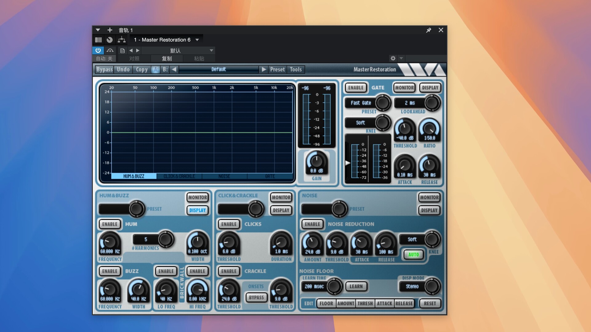The width and height of the screenshot is (591, 332).
Task: Click the onsets BYPASS button
Action: 256,298
